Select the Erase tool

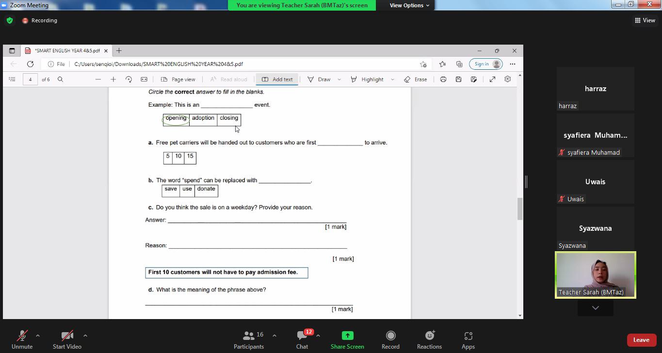pos(416,79)
